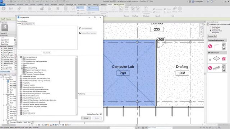230x129 pixels.
Task: Open the Norm dropdown in Usage profiles
Action: pos(28,24)
